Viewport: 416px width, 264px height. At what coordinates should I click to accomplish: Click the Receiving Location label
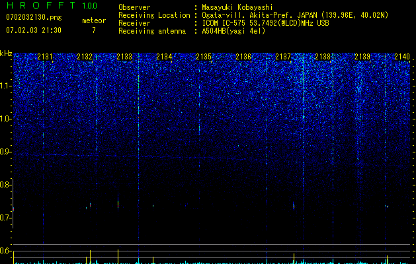[154, 15]
